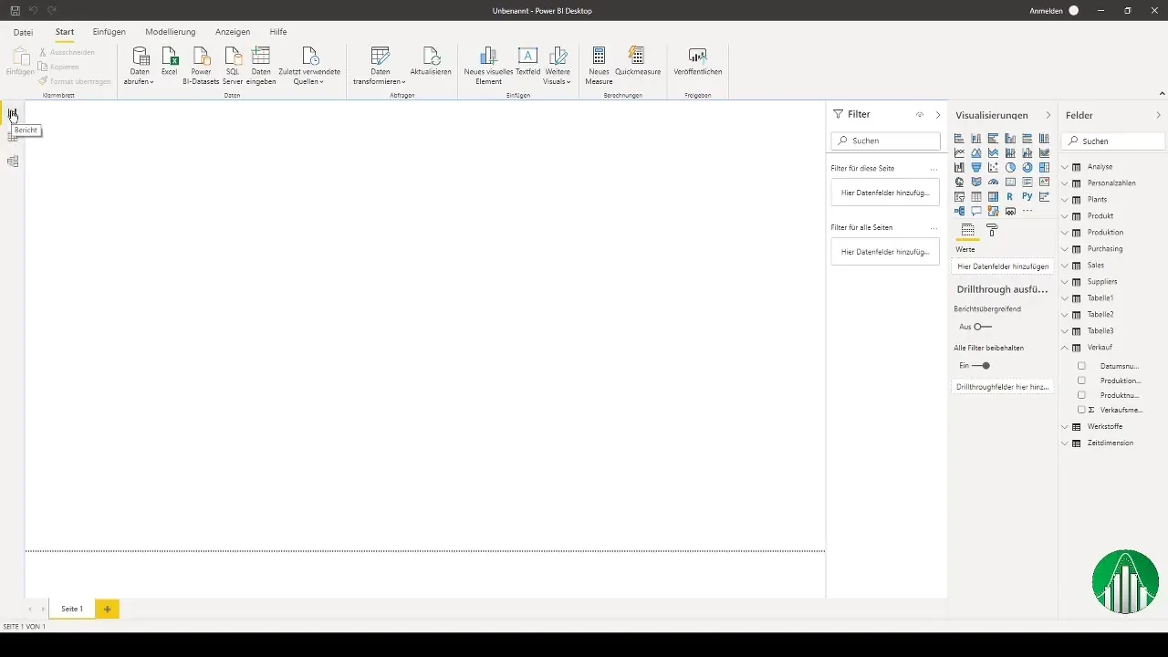The image size is (1168, 657).
Task: Switch to the Report view icon
Action: pos(13,114)
